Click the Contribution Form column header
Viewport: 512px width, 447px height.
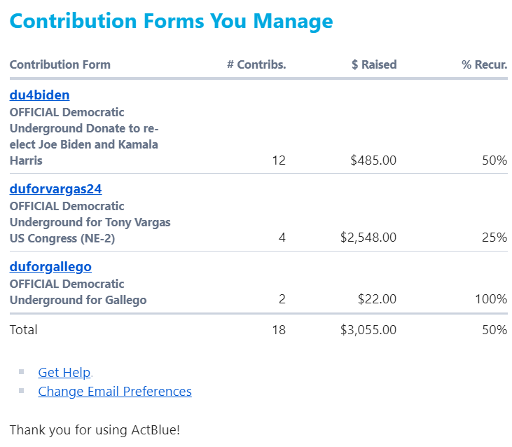(60, 64)
